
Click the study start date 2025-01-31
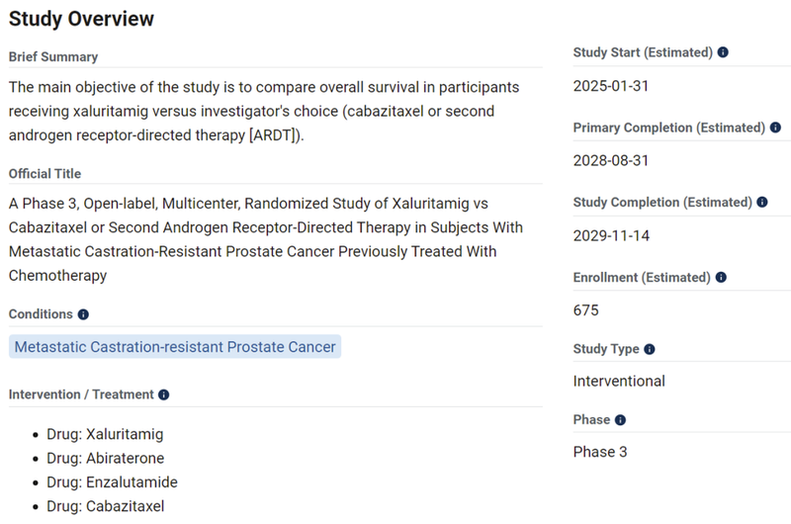(x=611, y=86)
